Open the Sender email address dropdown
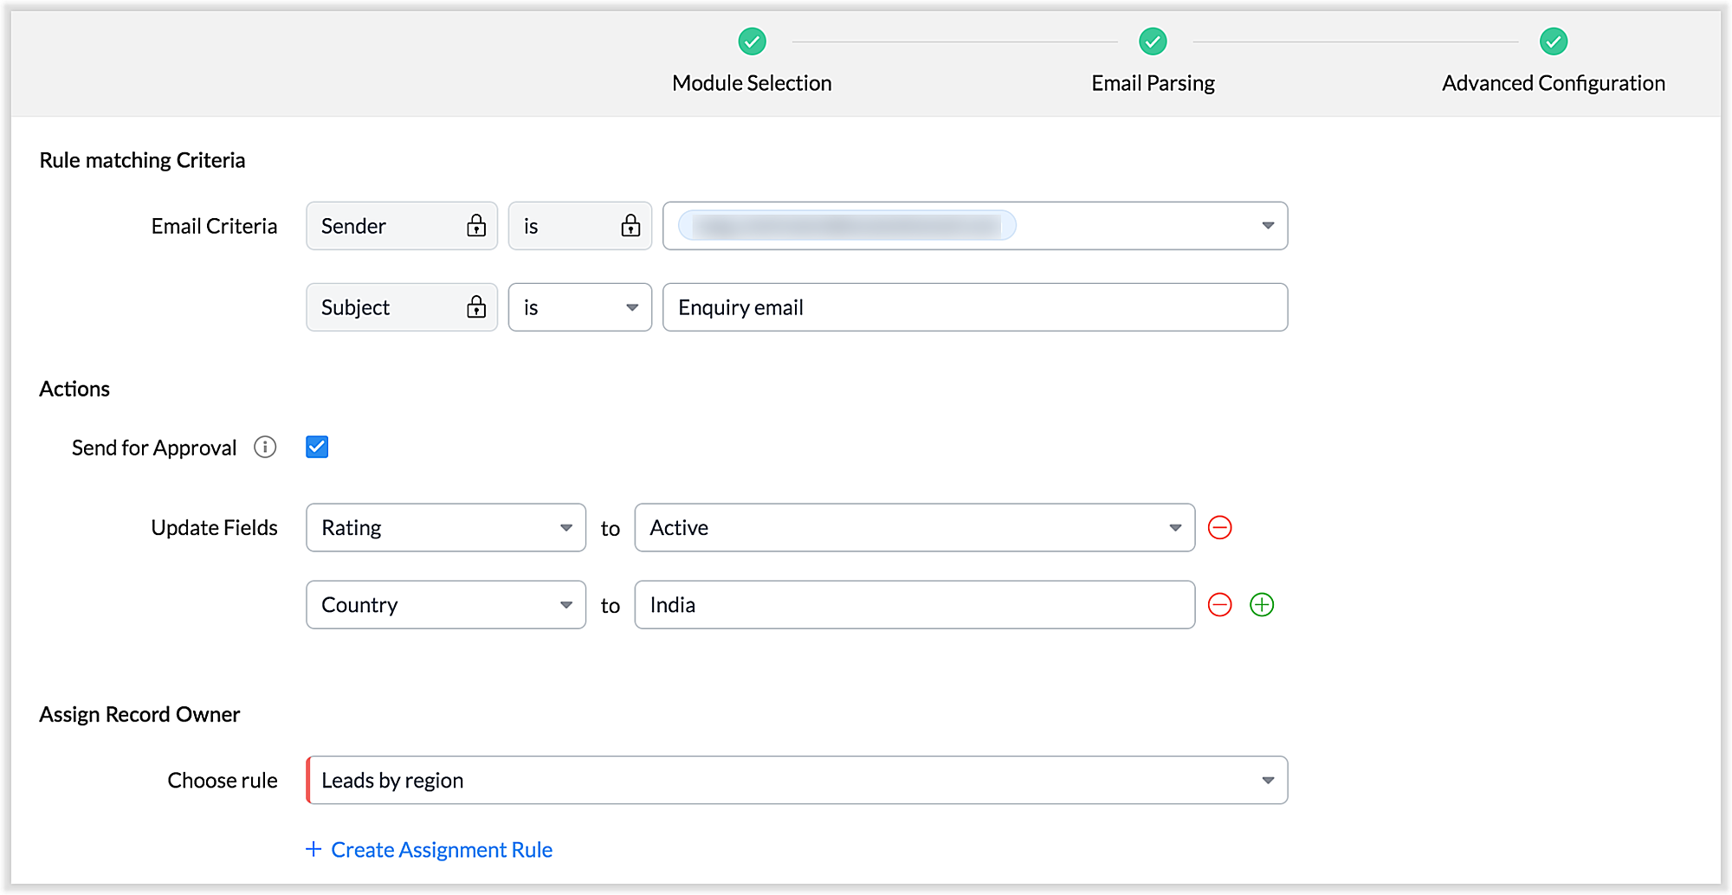 click(1267, 226)
